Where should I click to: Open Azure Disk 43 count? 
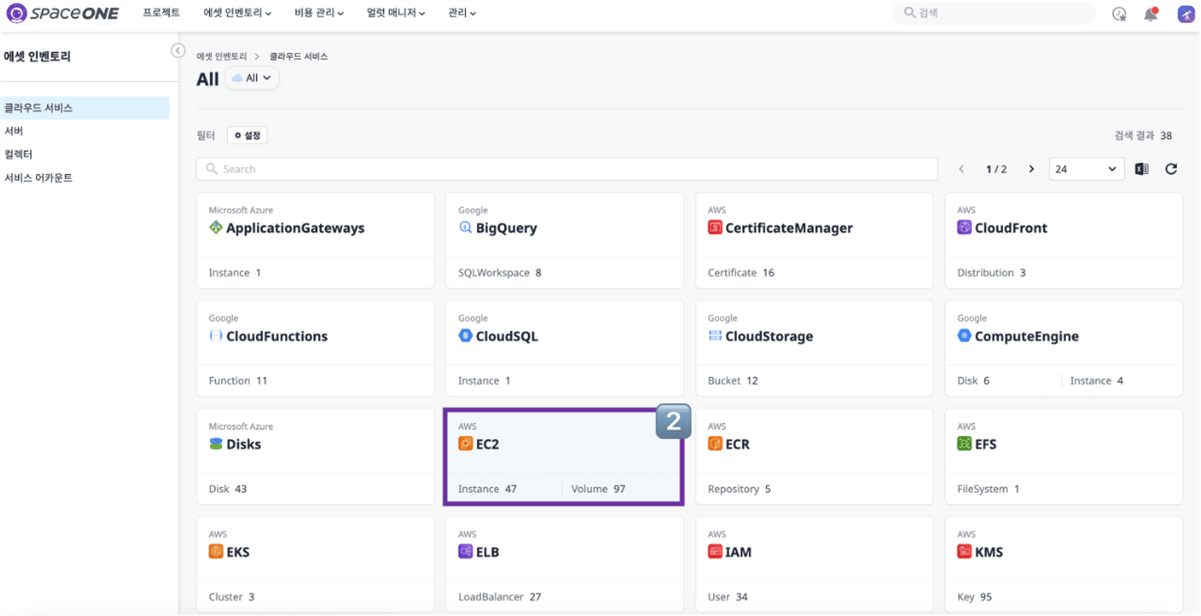[228, 489]
